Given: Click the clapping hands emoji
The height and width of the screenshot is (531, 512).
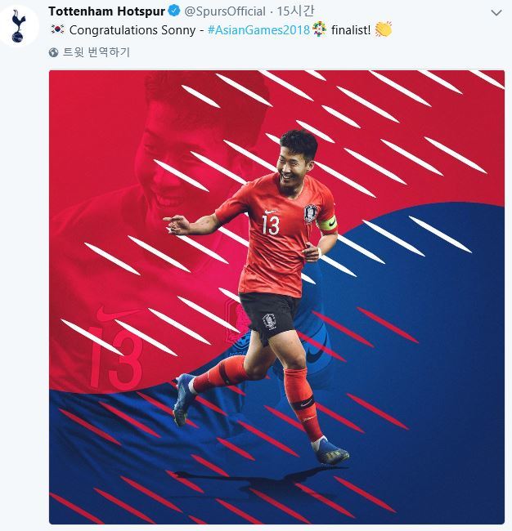Looking at the screenshot, I should 384,29.
